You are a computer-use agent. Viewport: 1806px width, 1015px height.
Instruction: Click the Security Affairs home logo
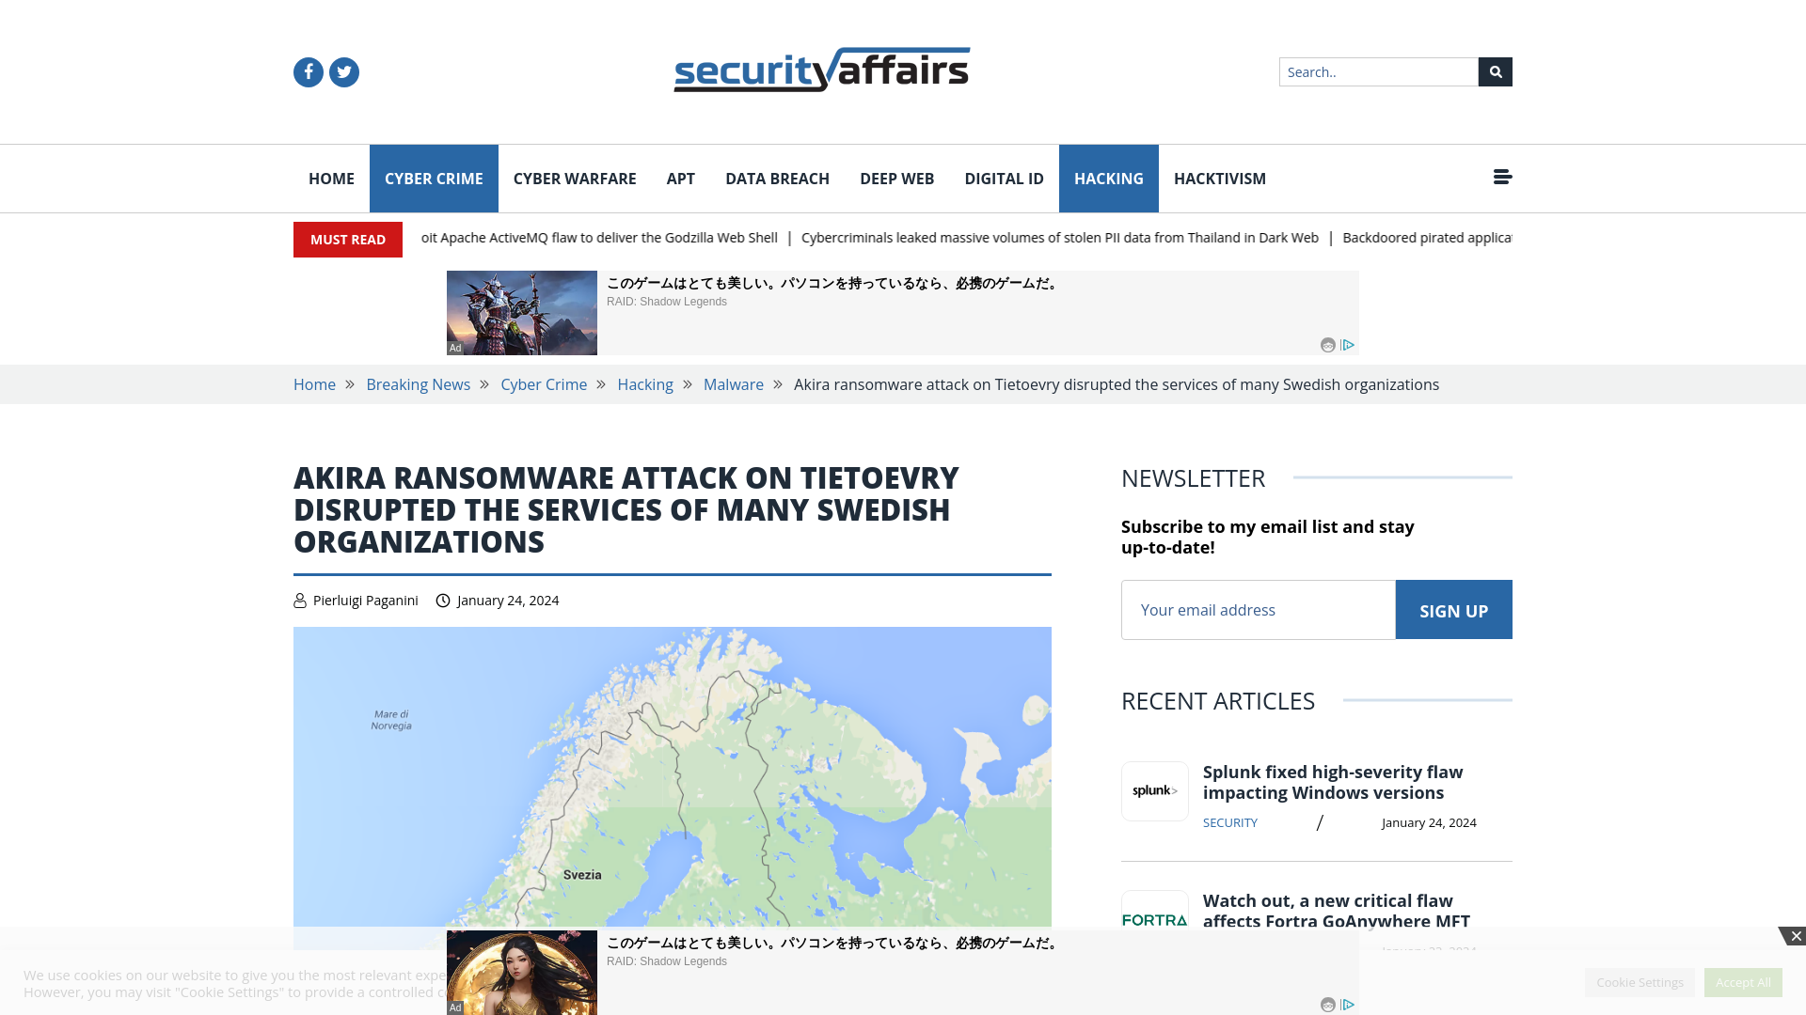click(821, 69)
